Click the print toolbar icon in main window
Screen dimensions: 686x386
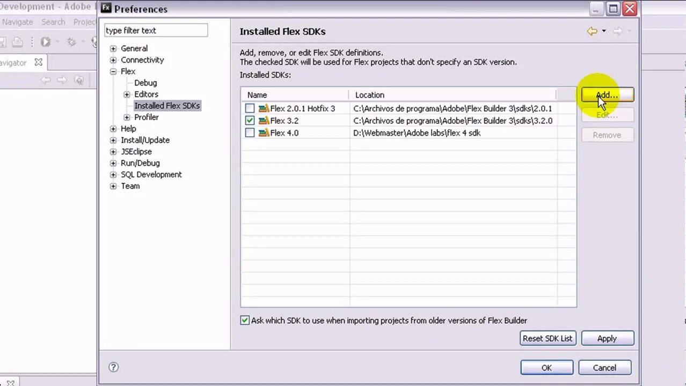17,42
